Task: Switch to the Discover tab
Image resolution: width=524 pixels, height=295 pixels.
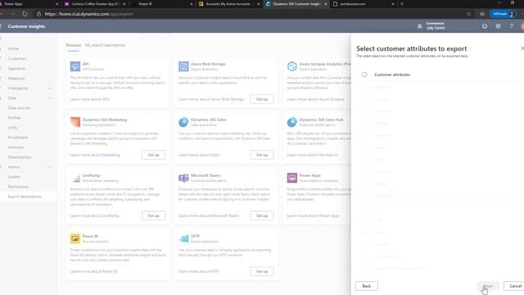Action: click(73, 45)
